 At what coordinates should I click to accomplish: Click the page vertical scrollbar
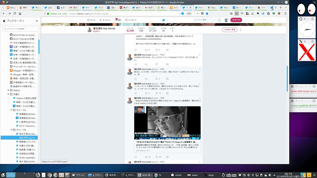coord(287,79)
